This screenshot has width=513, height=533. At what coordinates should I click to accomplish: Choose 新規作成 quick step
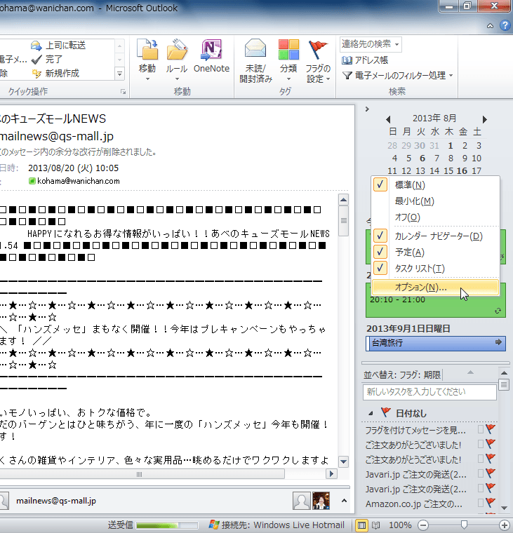click(x=55, y=74)
